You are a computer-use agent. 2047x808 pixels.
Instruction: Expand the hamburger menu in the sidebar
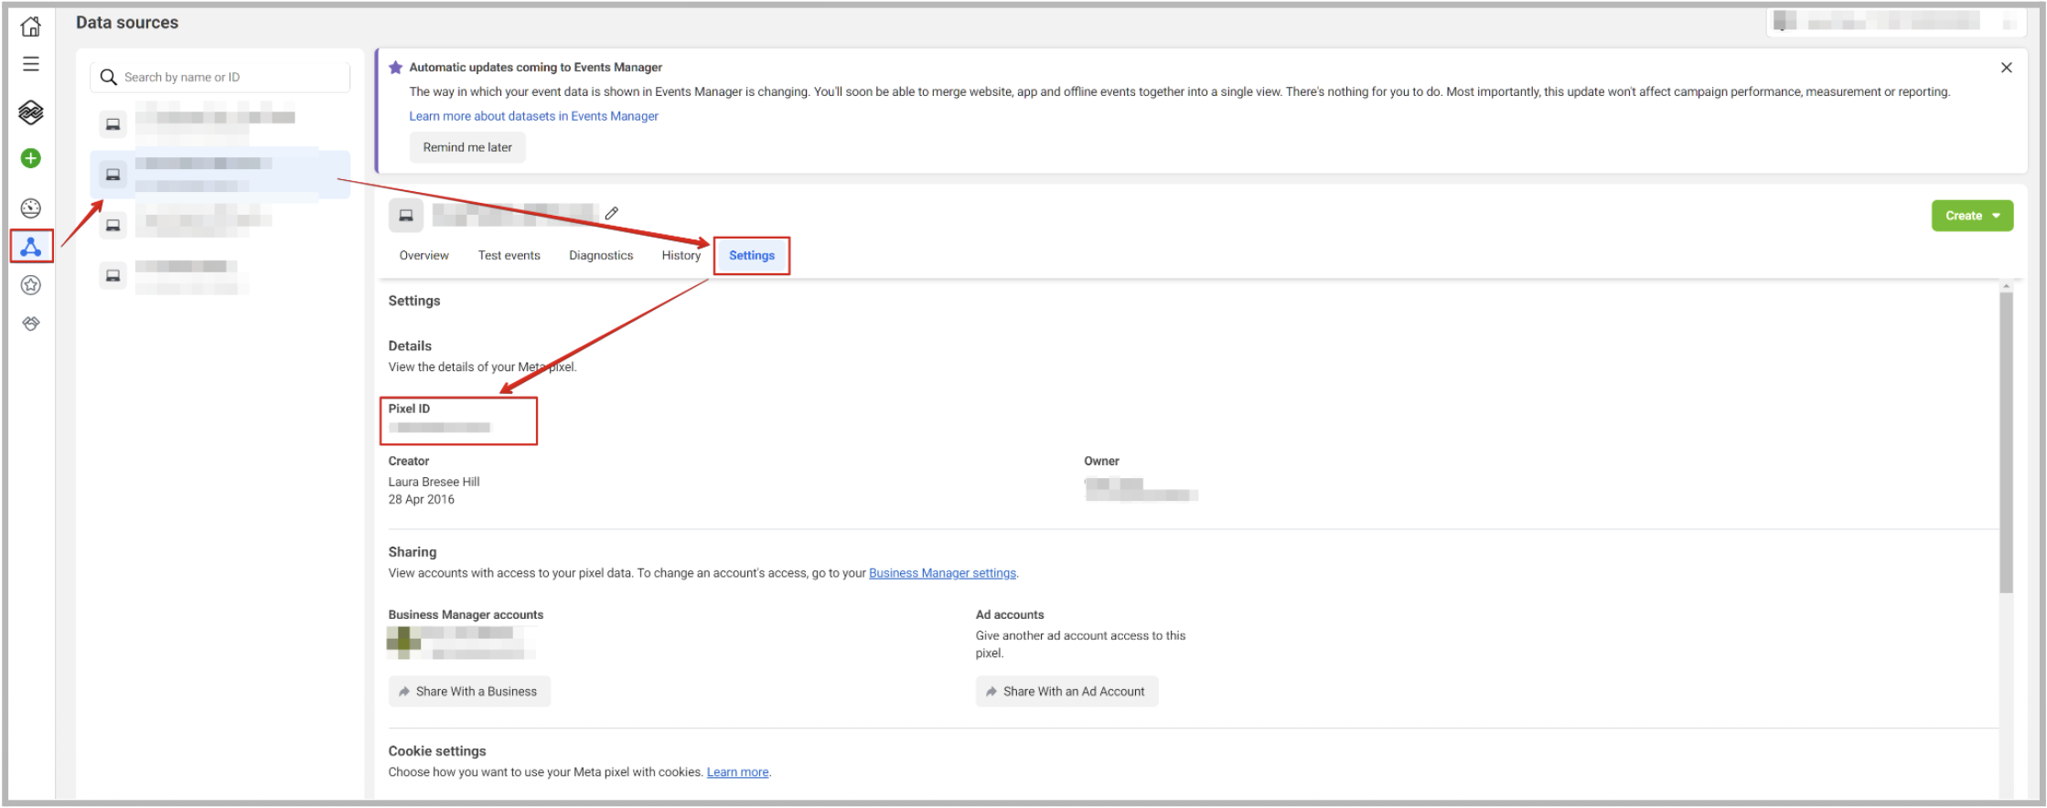tap(31, 64)
